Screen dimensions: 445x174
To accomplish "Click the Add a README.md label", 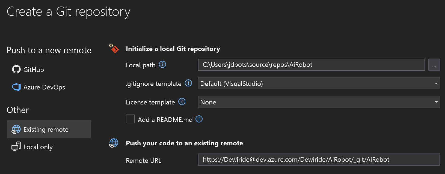I will (x=165, y=120).
